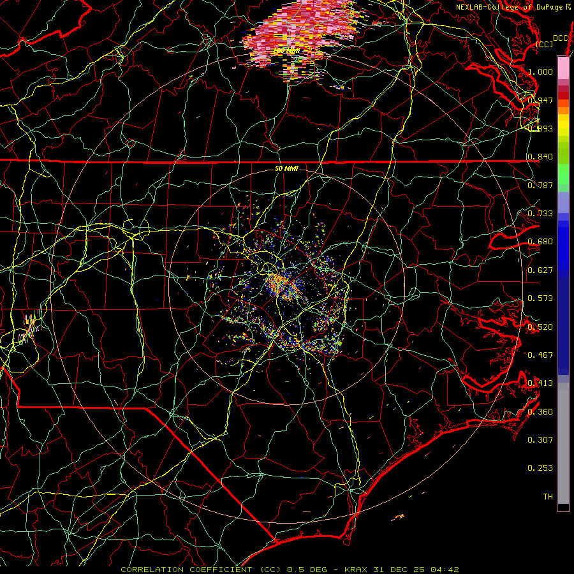The image size is (574, 574).
Task: Click the 50 NMI range ring label
Action: tap(286, 168)
